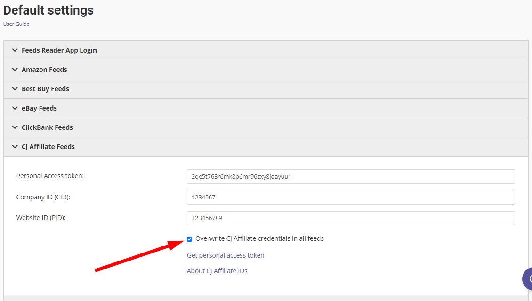
Task: Expand the Amazon Feeds section
Action: 266,70
